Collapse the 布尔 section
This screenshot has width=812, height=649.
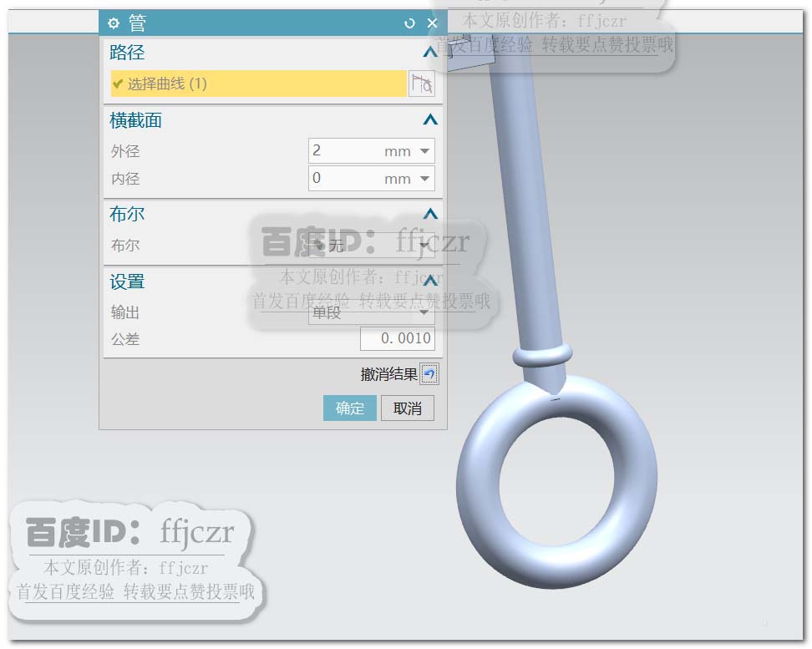pyautogui.click(x=430, y=214)
